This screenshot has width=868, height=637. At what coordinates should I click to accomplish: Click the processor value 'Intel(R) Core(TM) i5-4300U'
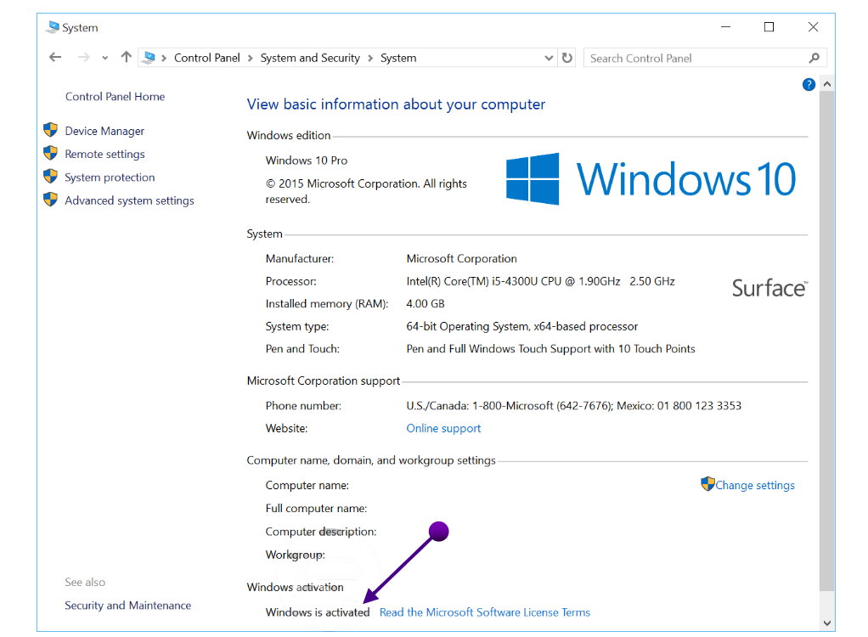pos(540,281)
